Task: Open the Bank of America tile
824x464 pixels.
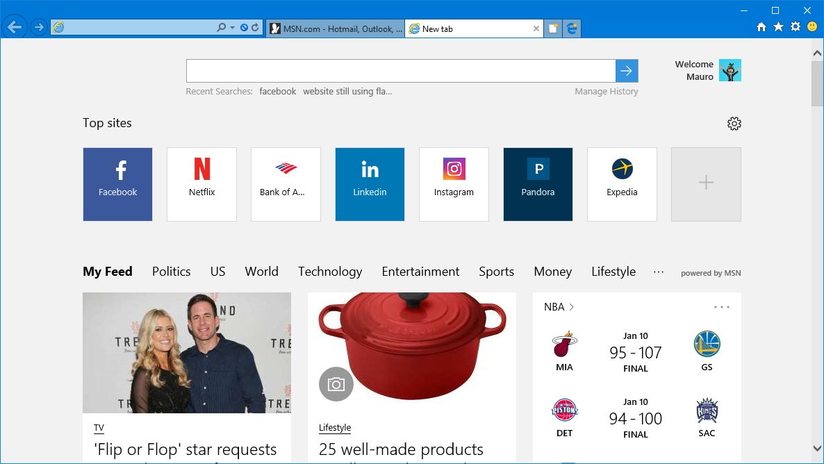Action: pyautogui.click(x=286, y=185)
